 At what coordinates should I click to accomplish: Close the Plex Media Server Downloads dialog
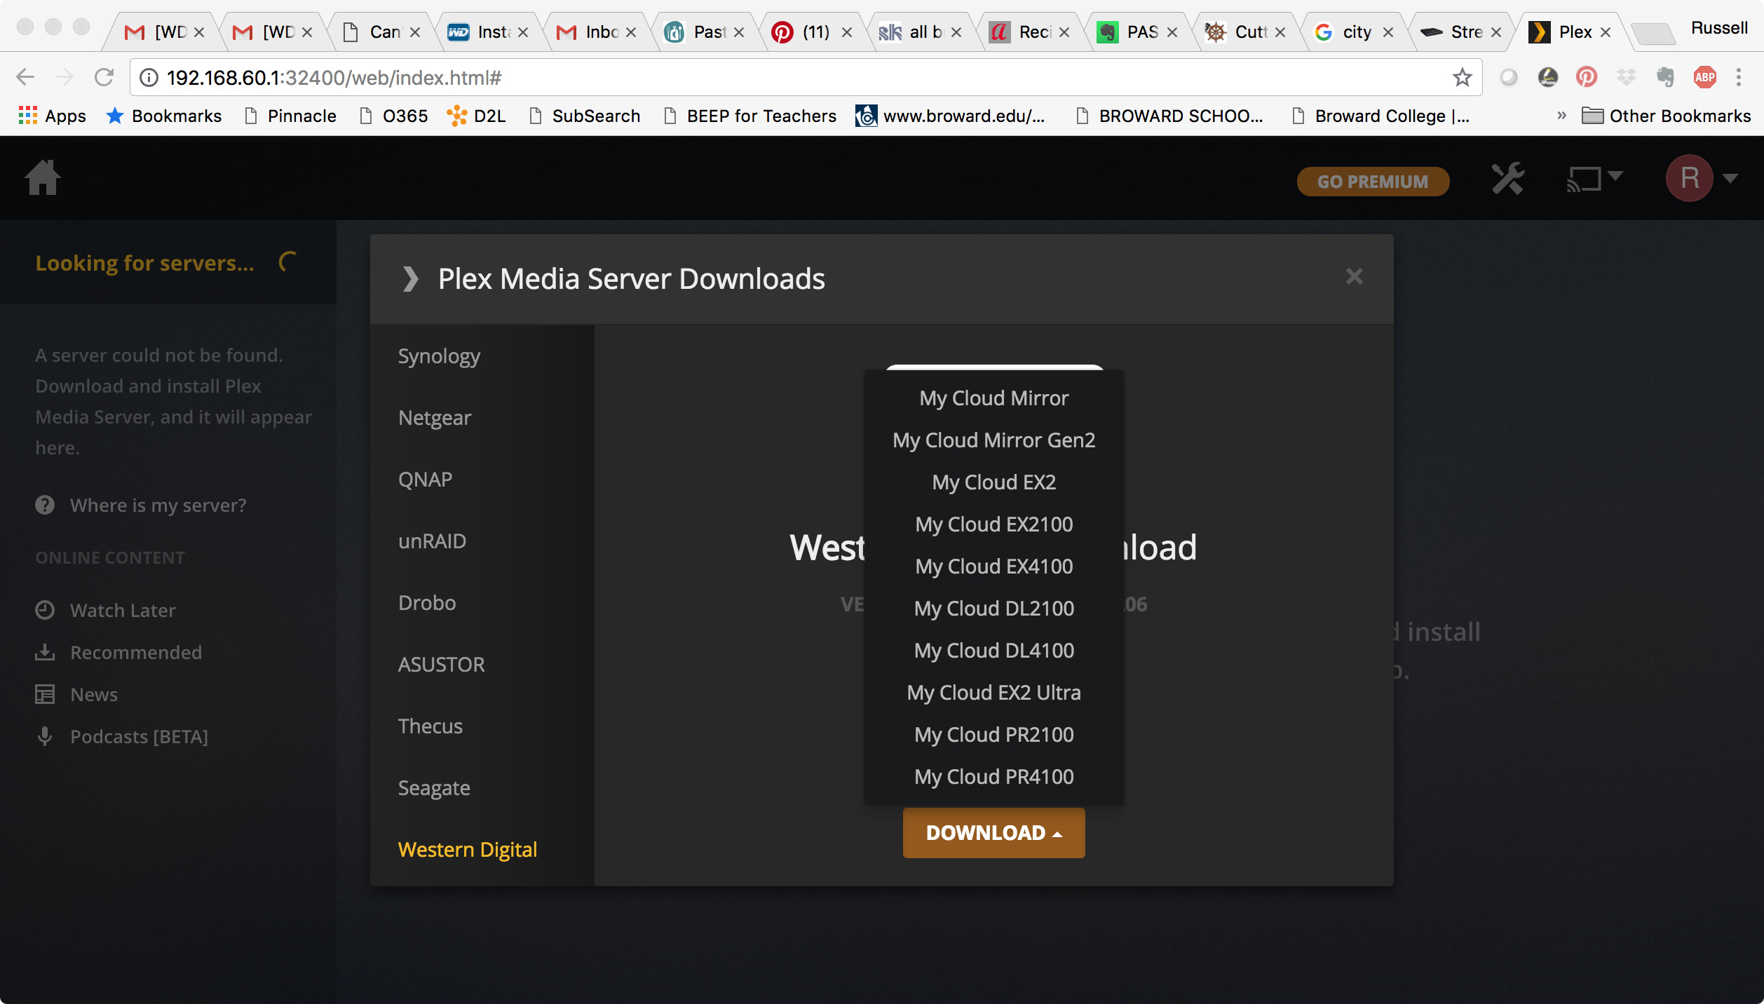pos(1354,276)
